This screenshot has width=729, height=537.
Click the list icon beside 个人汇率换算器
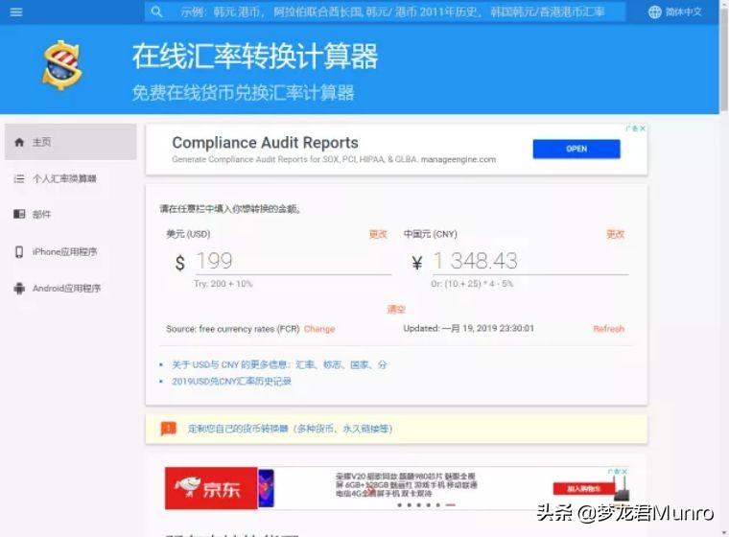click(19, 178)
